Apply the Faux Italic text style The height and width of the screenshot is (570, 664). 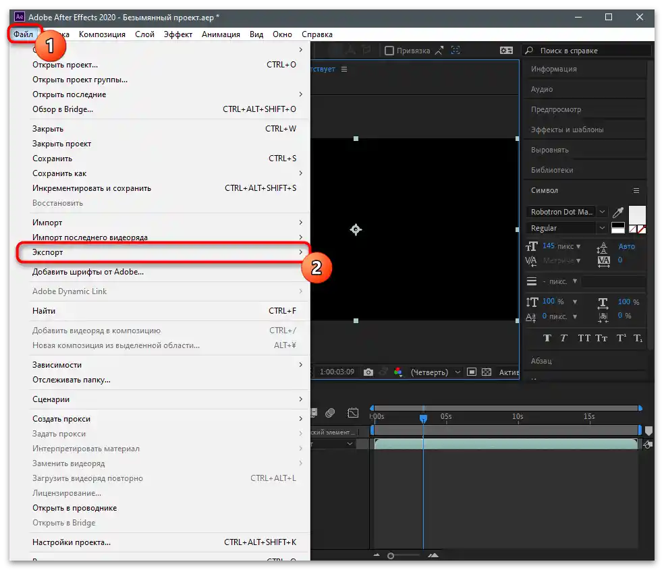pyautogui.click(x=564, y=338)
